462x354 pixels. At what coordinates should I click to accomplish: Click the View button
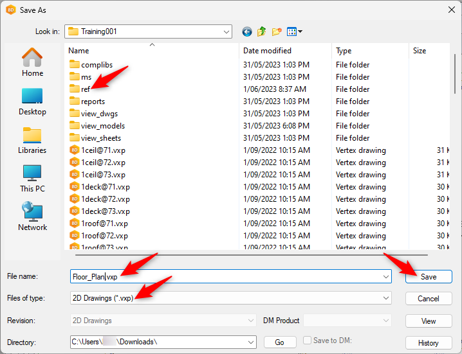point(429,321)
